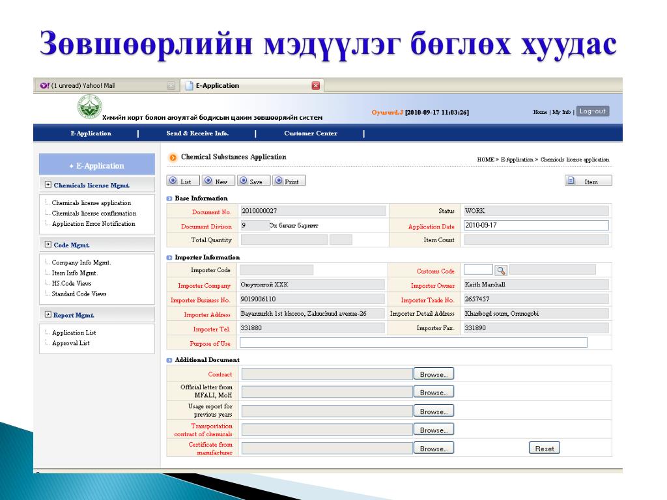
Task: Open Standard Code Views
Action: tap(79, 294)
